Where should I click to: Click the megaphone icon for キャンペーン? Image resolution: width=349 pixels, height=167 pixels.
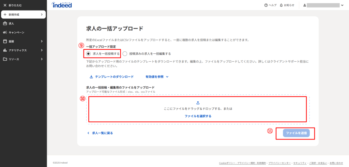5,32
